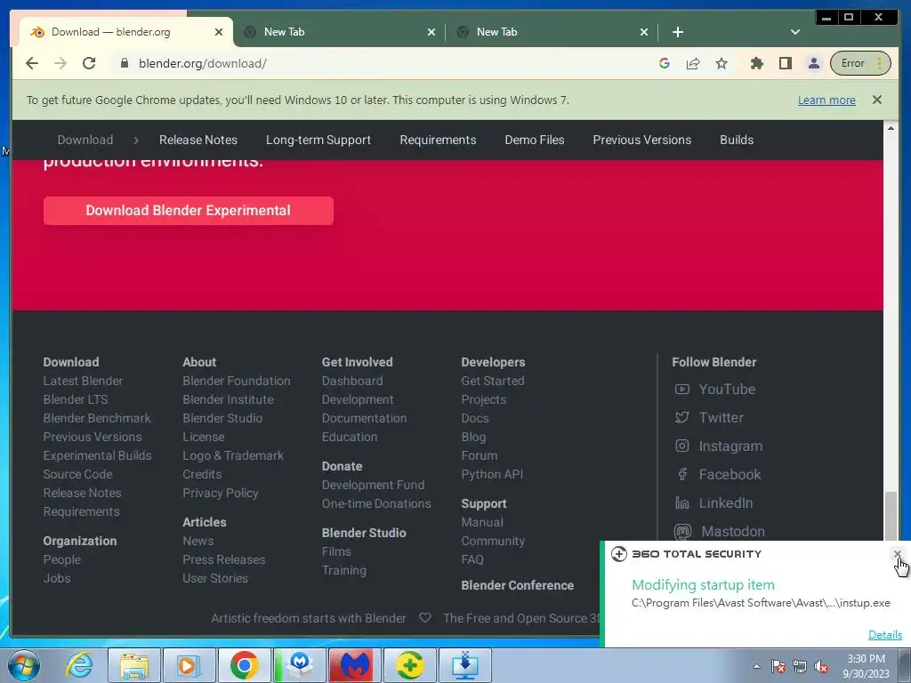The height and width of the screenshot is (683, 911).
Task: Click the scrollbar up arrow
Action: (x=891, y=128)
